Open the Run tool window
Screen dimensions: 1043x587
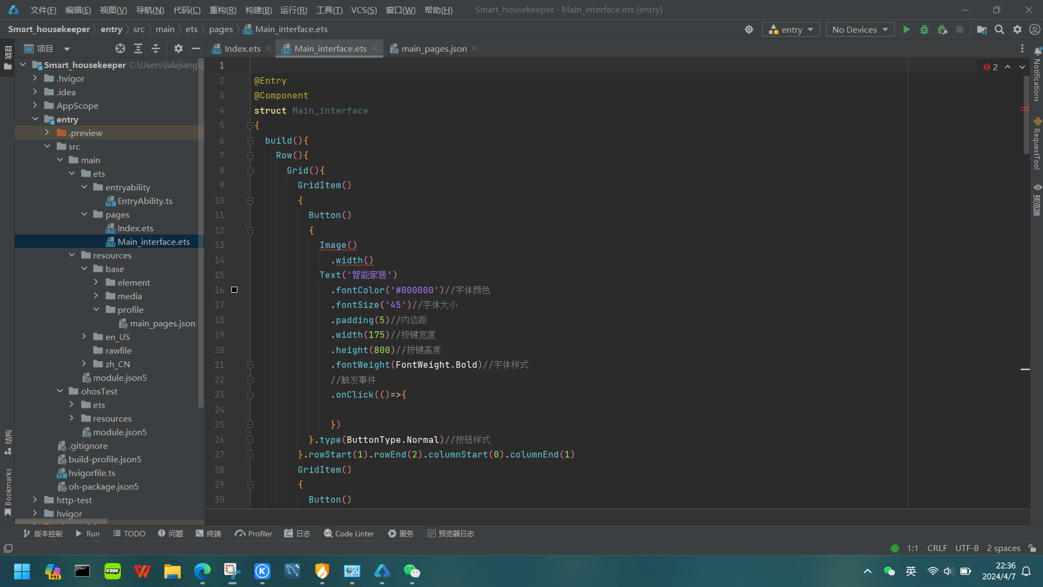(x=87, y=534)
